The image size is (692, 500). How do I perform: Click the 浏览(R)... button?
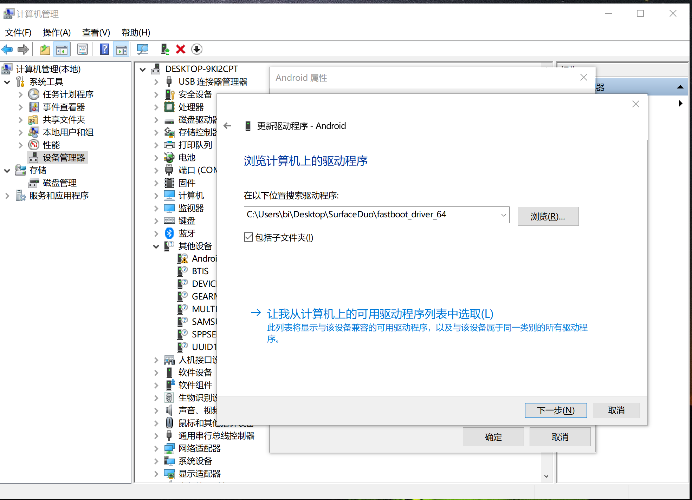[x=548, y=216]
